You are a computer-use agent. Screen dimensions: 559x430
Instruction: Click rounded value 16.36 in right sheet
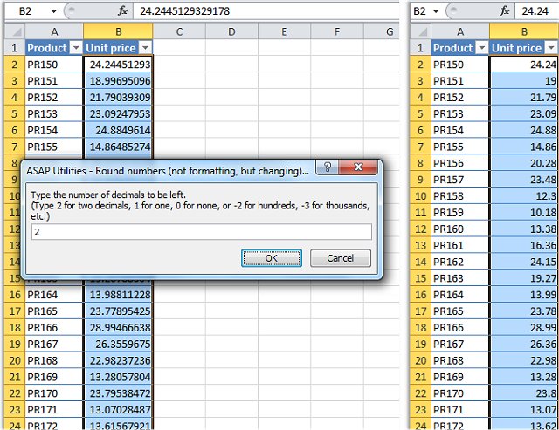[524, 245]
